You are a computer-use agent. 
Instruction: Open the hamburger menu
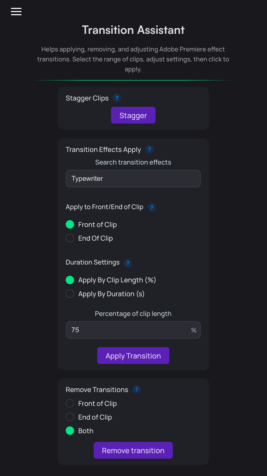tap(16, 12)
